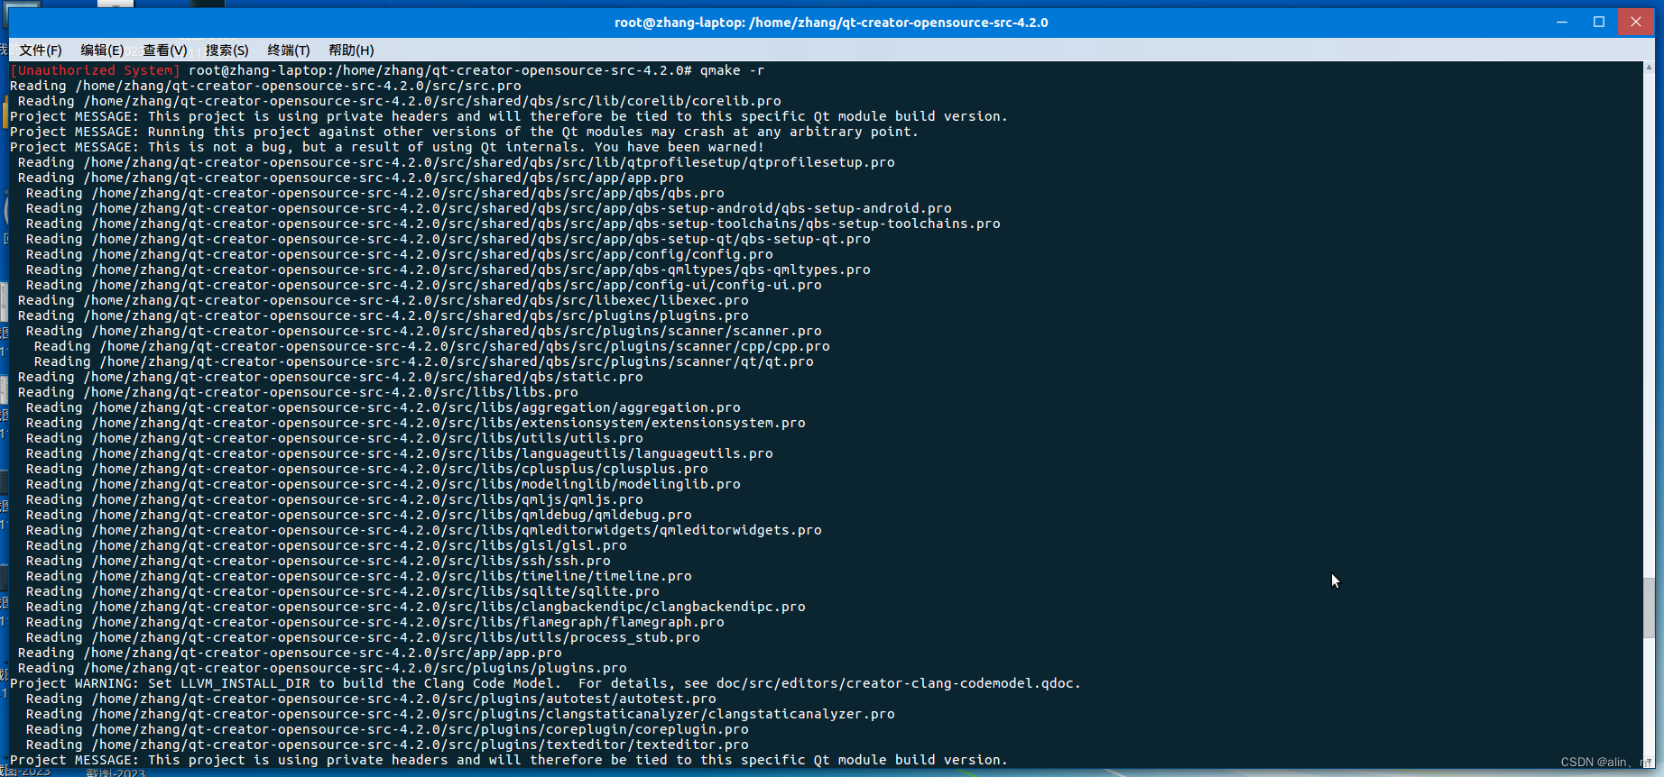Click the process_stub.pro line

click(363, 637)
